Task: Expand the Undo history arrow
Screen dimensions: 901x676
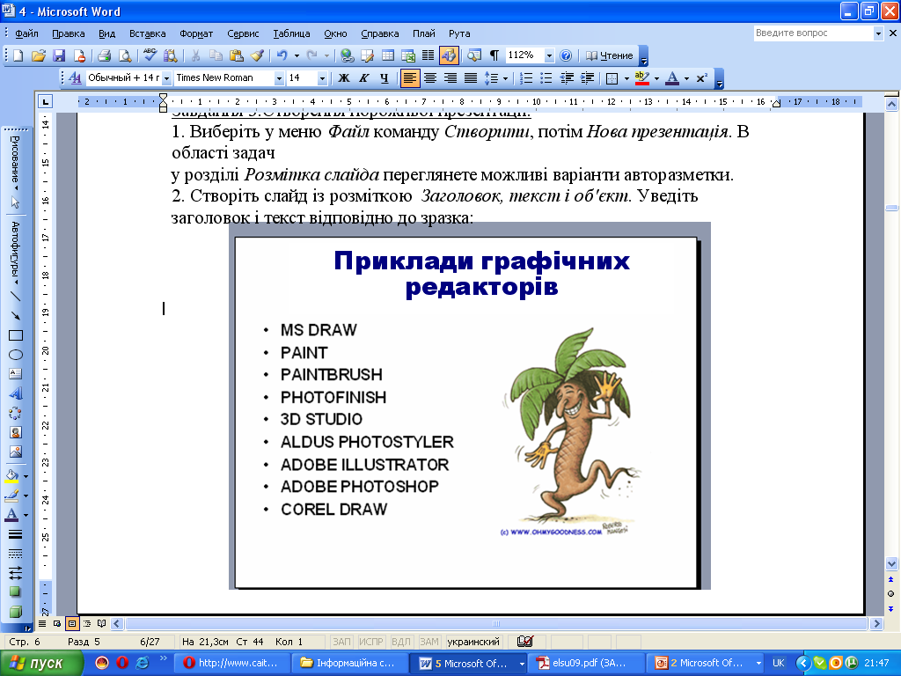Action: pyautogui.click(x=297, y=55)
